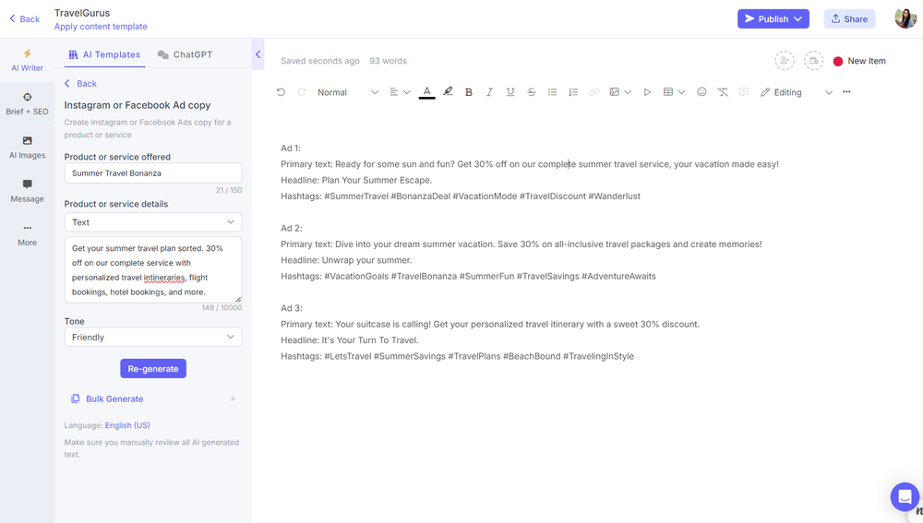This screenshot has width=923, height=523.
Task: Click the Ad 3 primary text line
Action: pyautogui.click(x=490, y=324)
